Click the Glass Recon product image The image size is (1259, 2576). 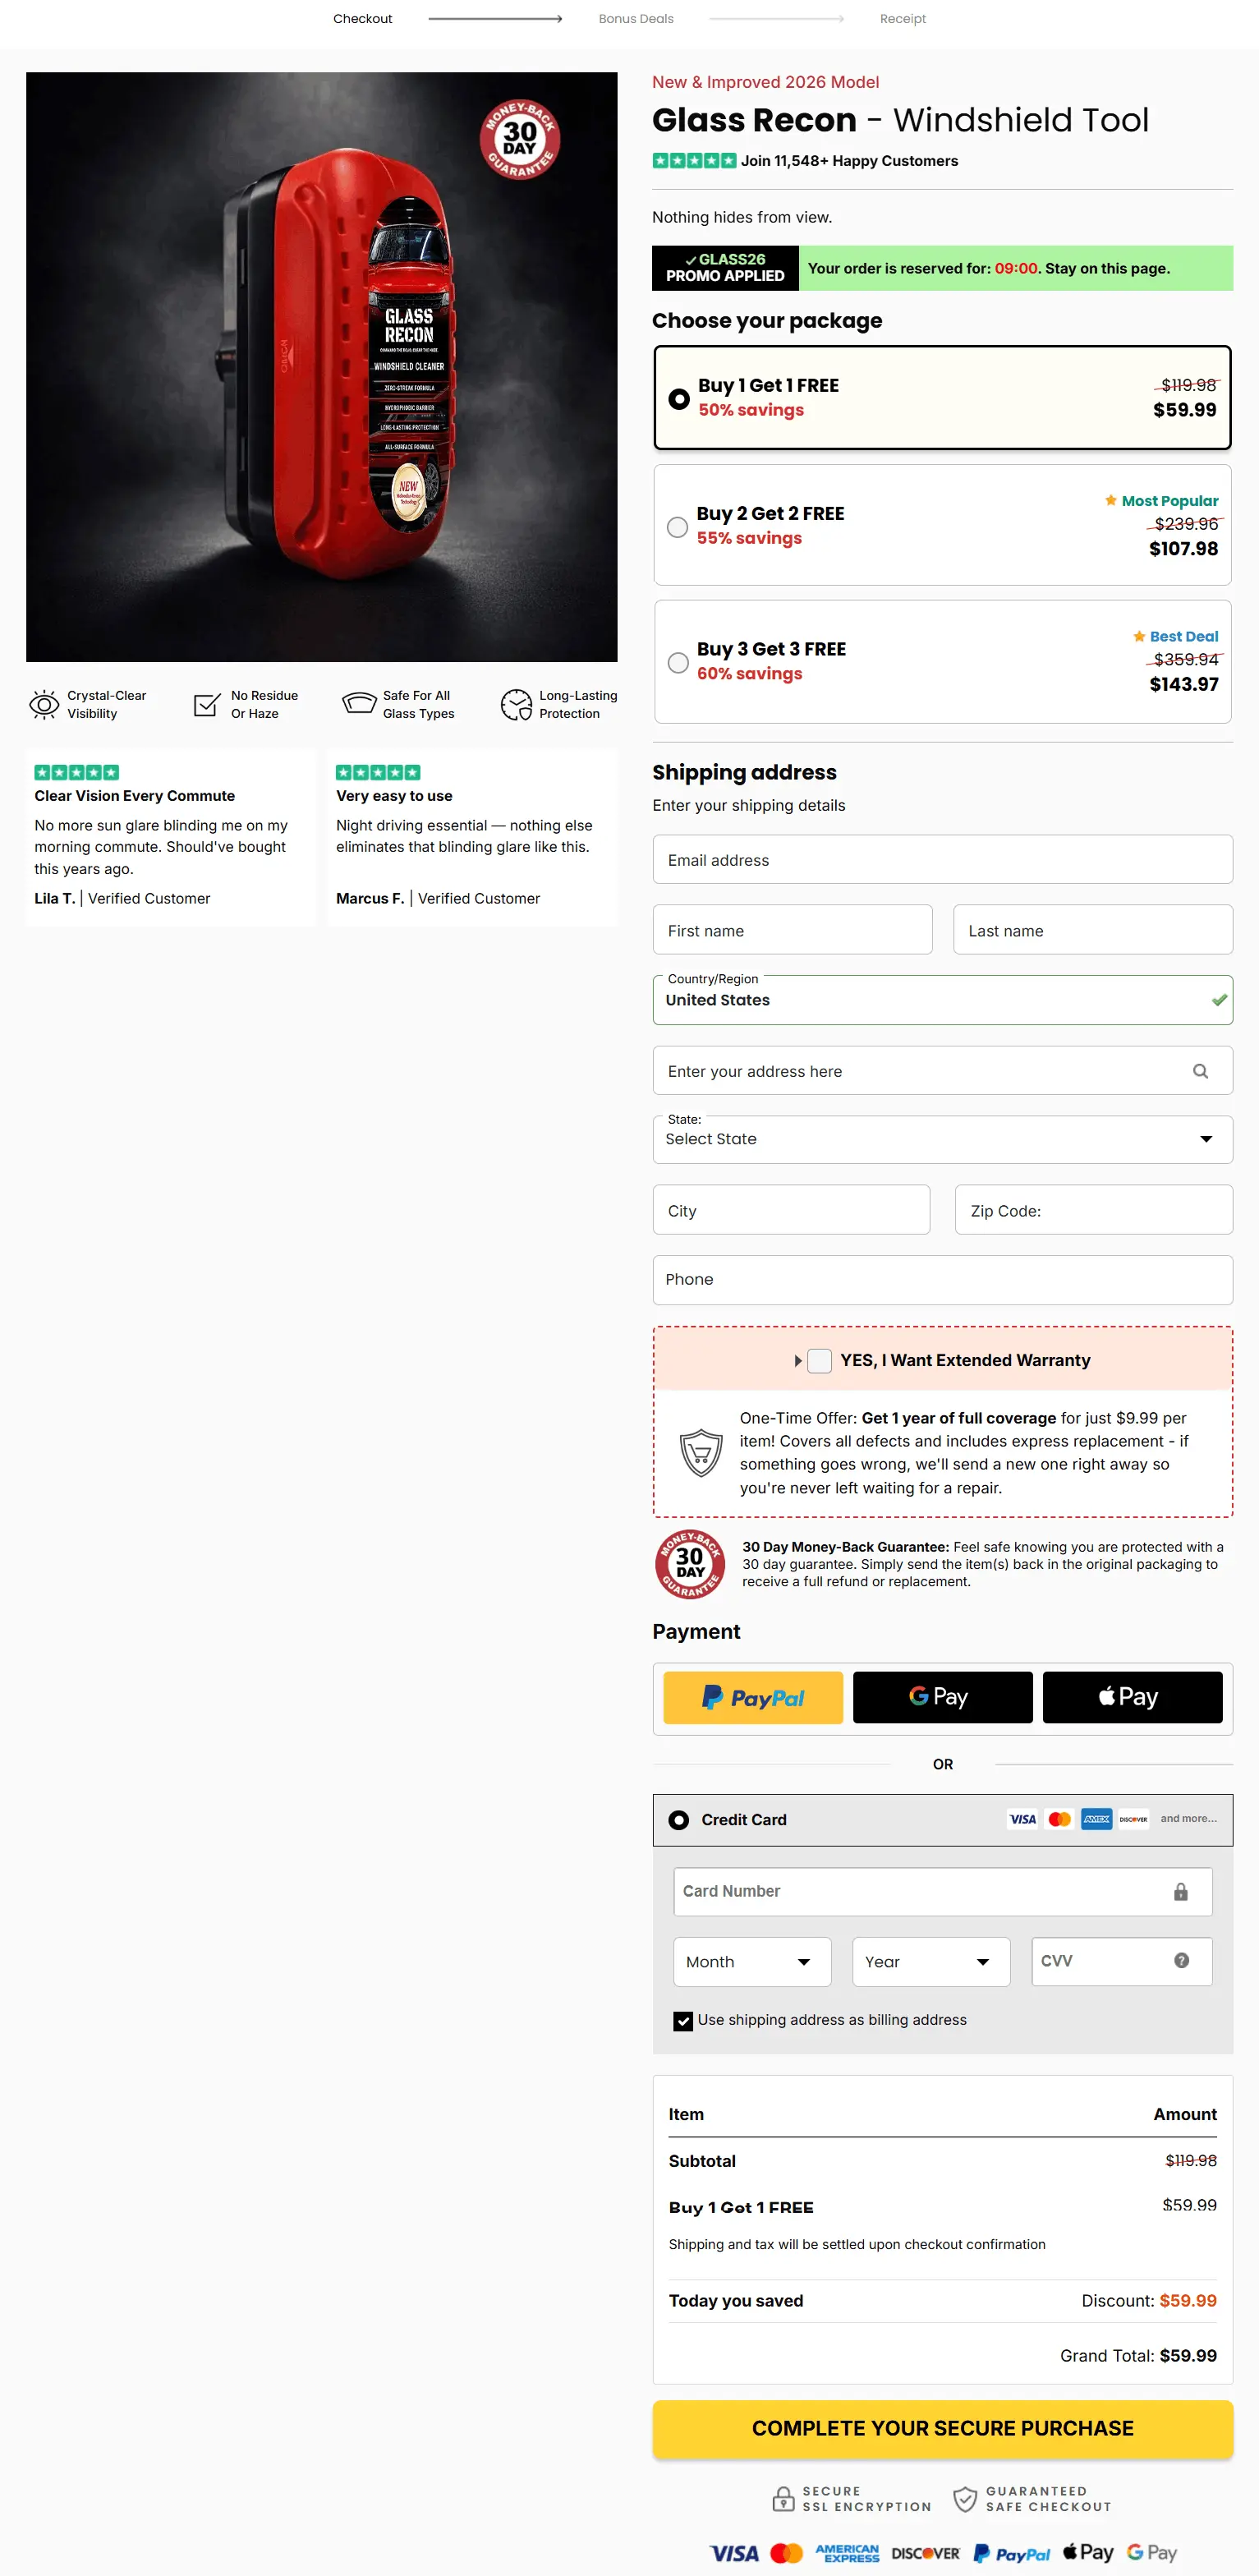(x=321, y=367)
